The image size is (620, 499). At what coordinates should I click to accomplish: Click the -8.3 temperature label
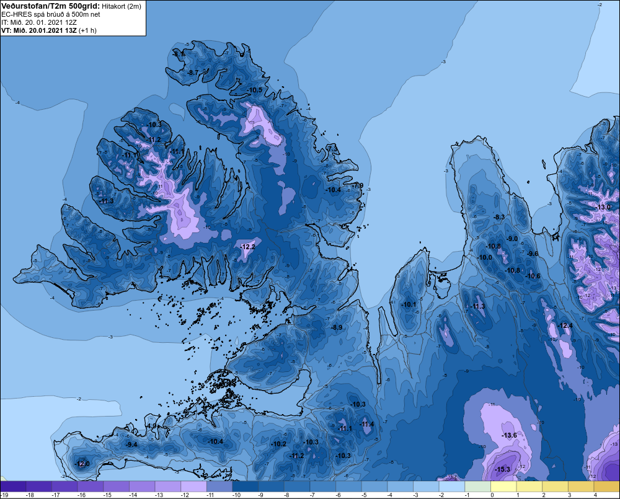click(499, 217)
